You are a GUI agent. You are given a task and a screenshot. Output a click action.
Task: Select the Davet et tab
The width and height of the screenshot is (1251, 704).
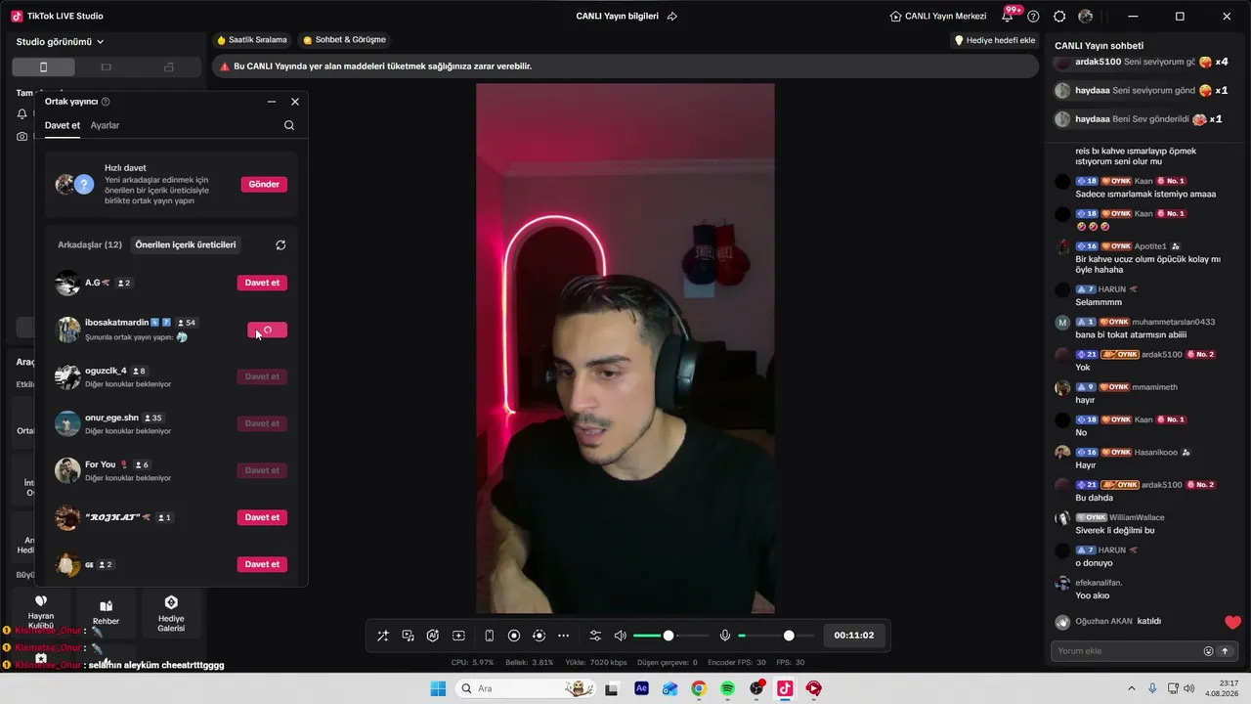63,125
